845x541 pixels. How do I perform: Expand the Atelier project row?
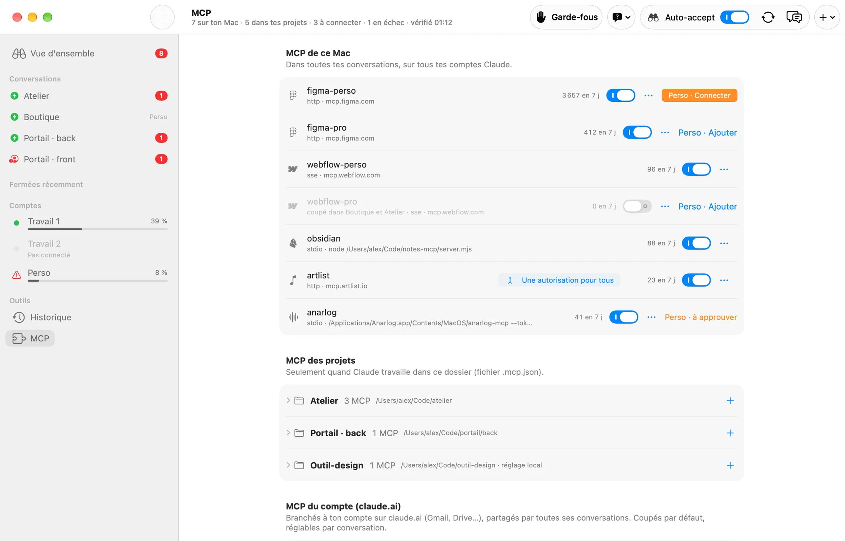(x=511, y=400)
